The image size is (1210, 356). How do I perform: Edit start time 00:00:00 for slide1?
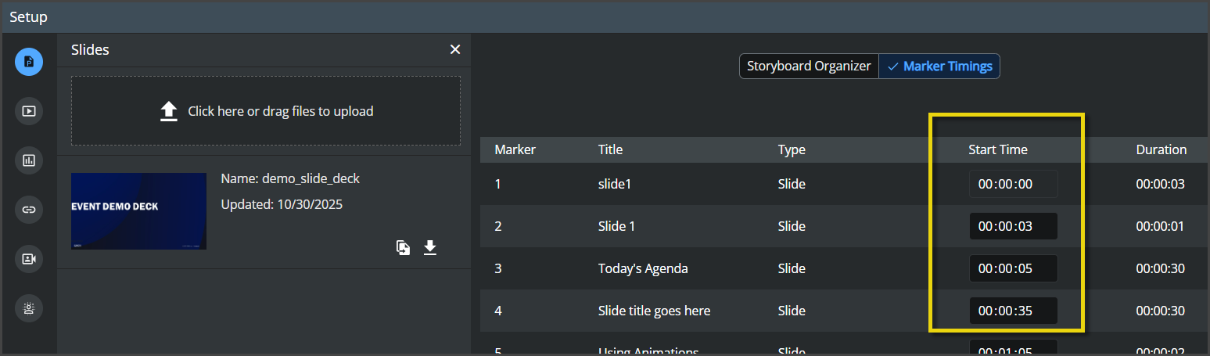tap(1014, 185)
